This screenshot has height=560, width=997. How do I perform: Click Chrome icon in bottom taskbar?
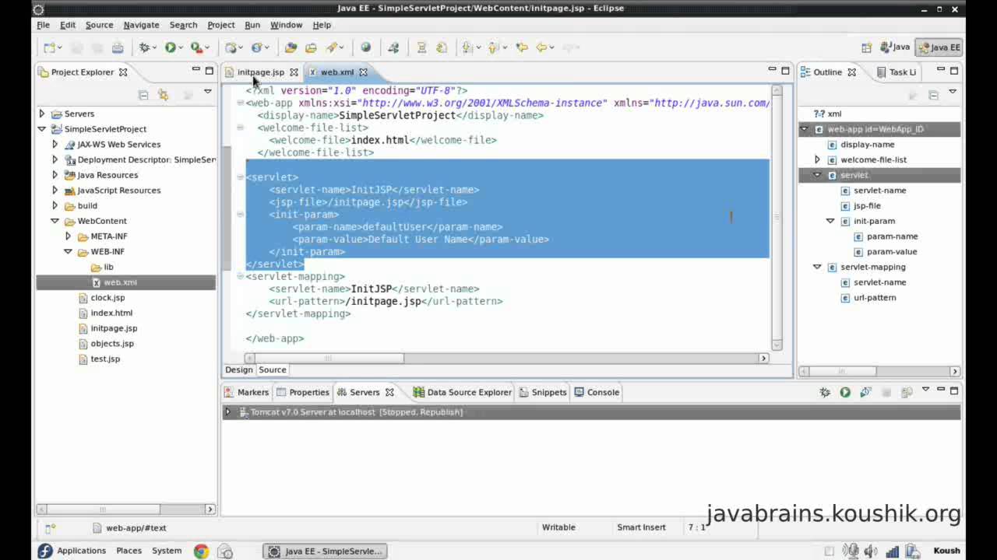201,551
